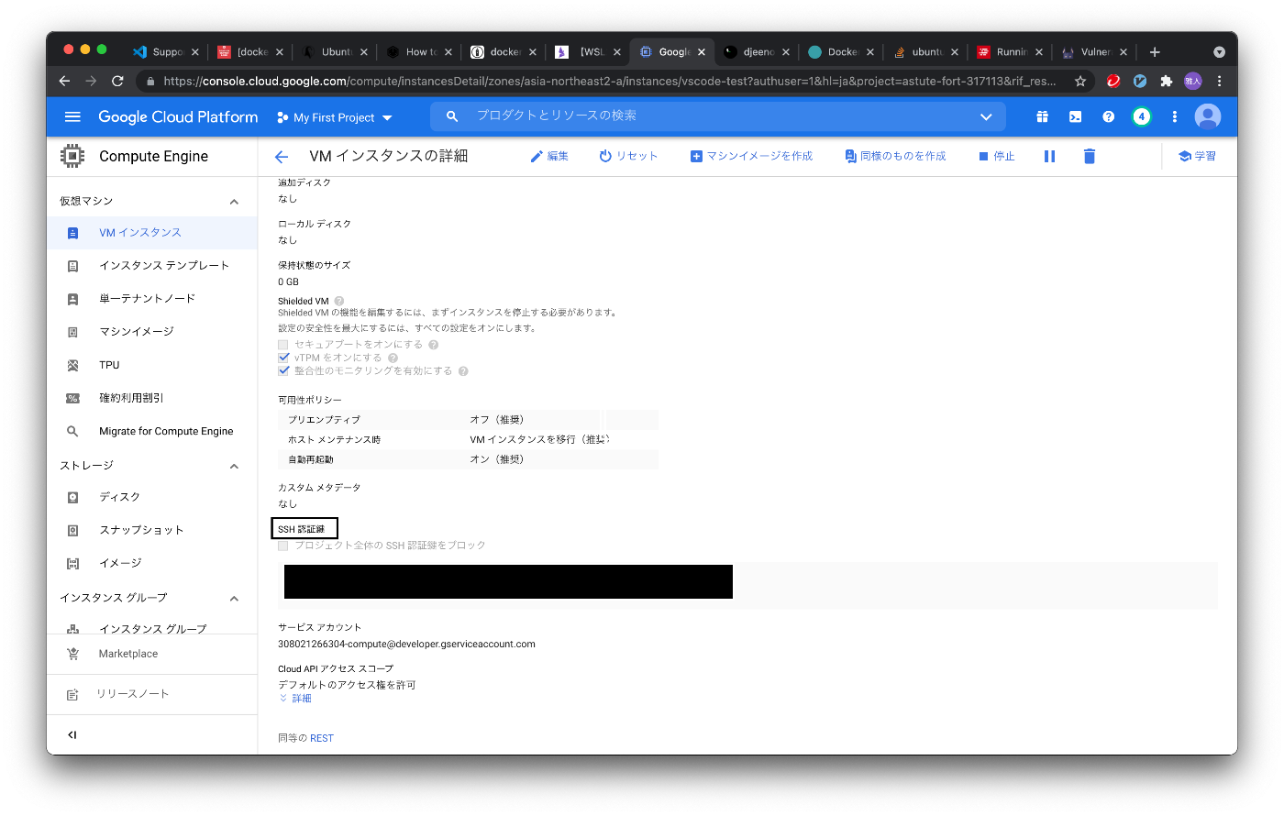1284x816 pixels.
Task: Open スナップショット in sidebar
Action: pyautogui.click(x=152, y=530)
